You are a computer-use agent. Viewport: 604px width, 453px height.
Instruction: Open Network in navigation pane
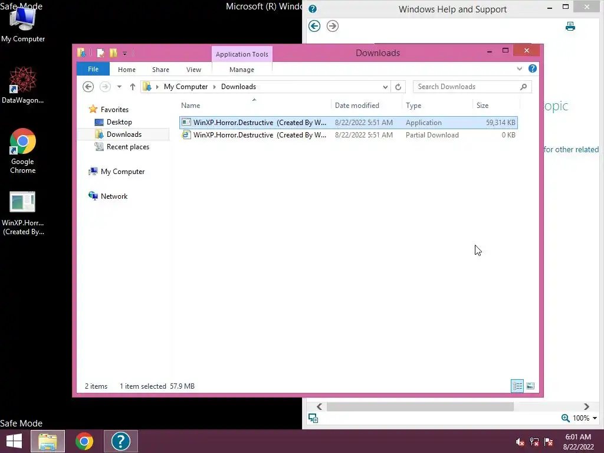tap(114, 196)
